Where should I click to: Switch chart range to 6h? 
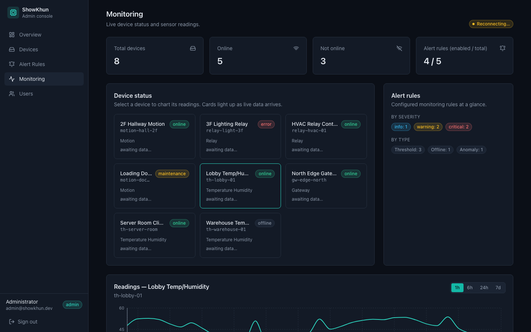point(470,288)
